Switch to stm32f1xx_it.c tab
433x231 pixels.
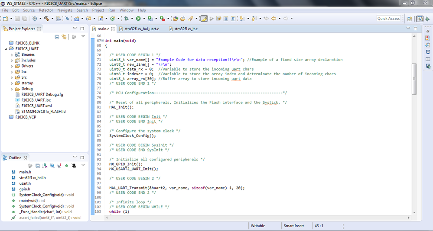[x=183, y=29]
